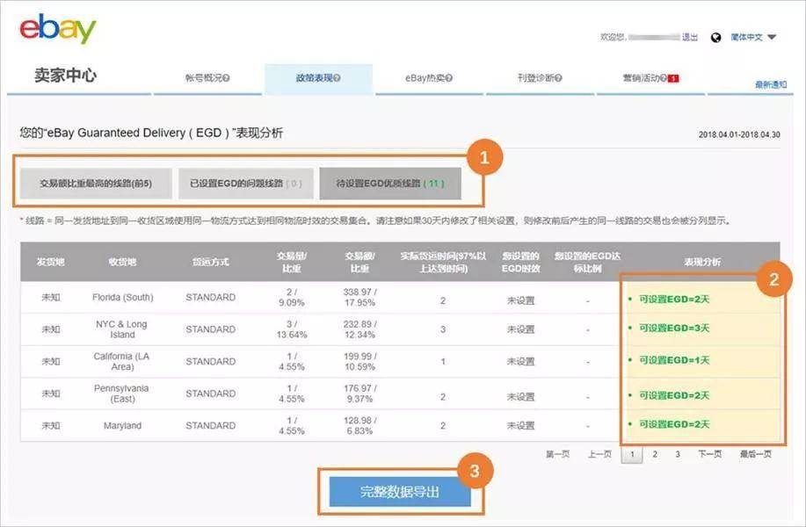806x527 pixels.
Task: Click the help icon beside 刊登诊断
Action: pos(558,78)
